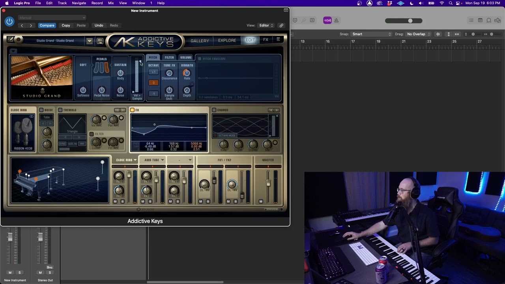
Task: Toggle the plugin link icon
Action: [281, 25]
